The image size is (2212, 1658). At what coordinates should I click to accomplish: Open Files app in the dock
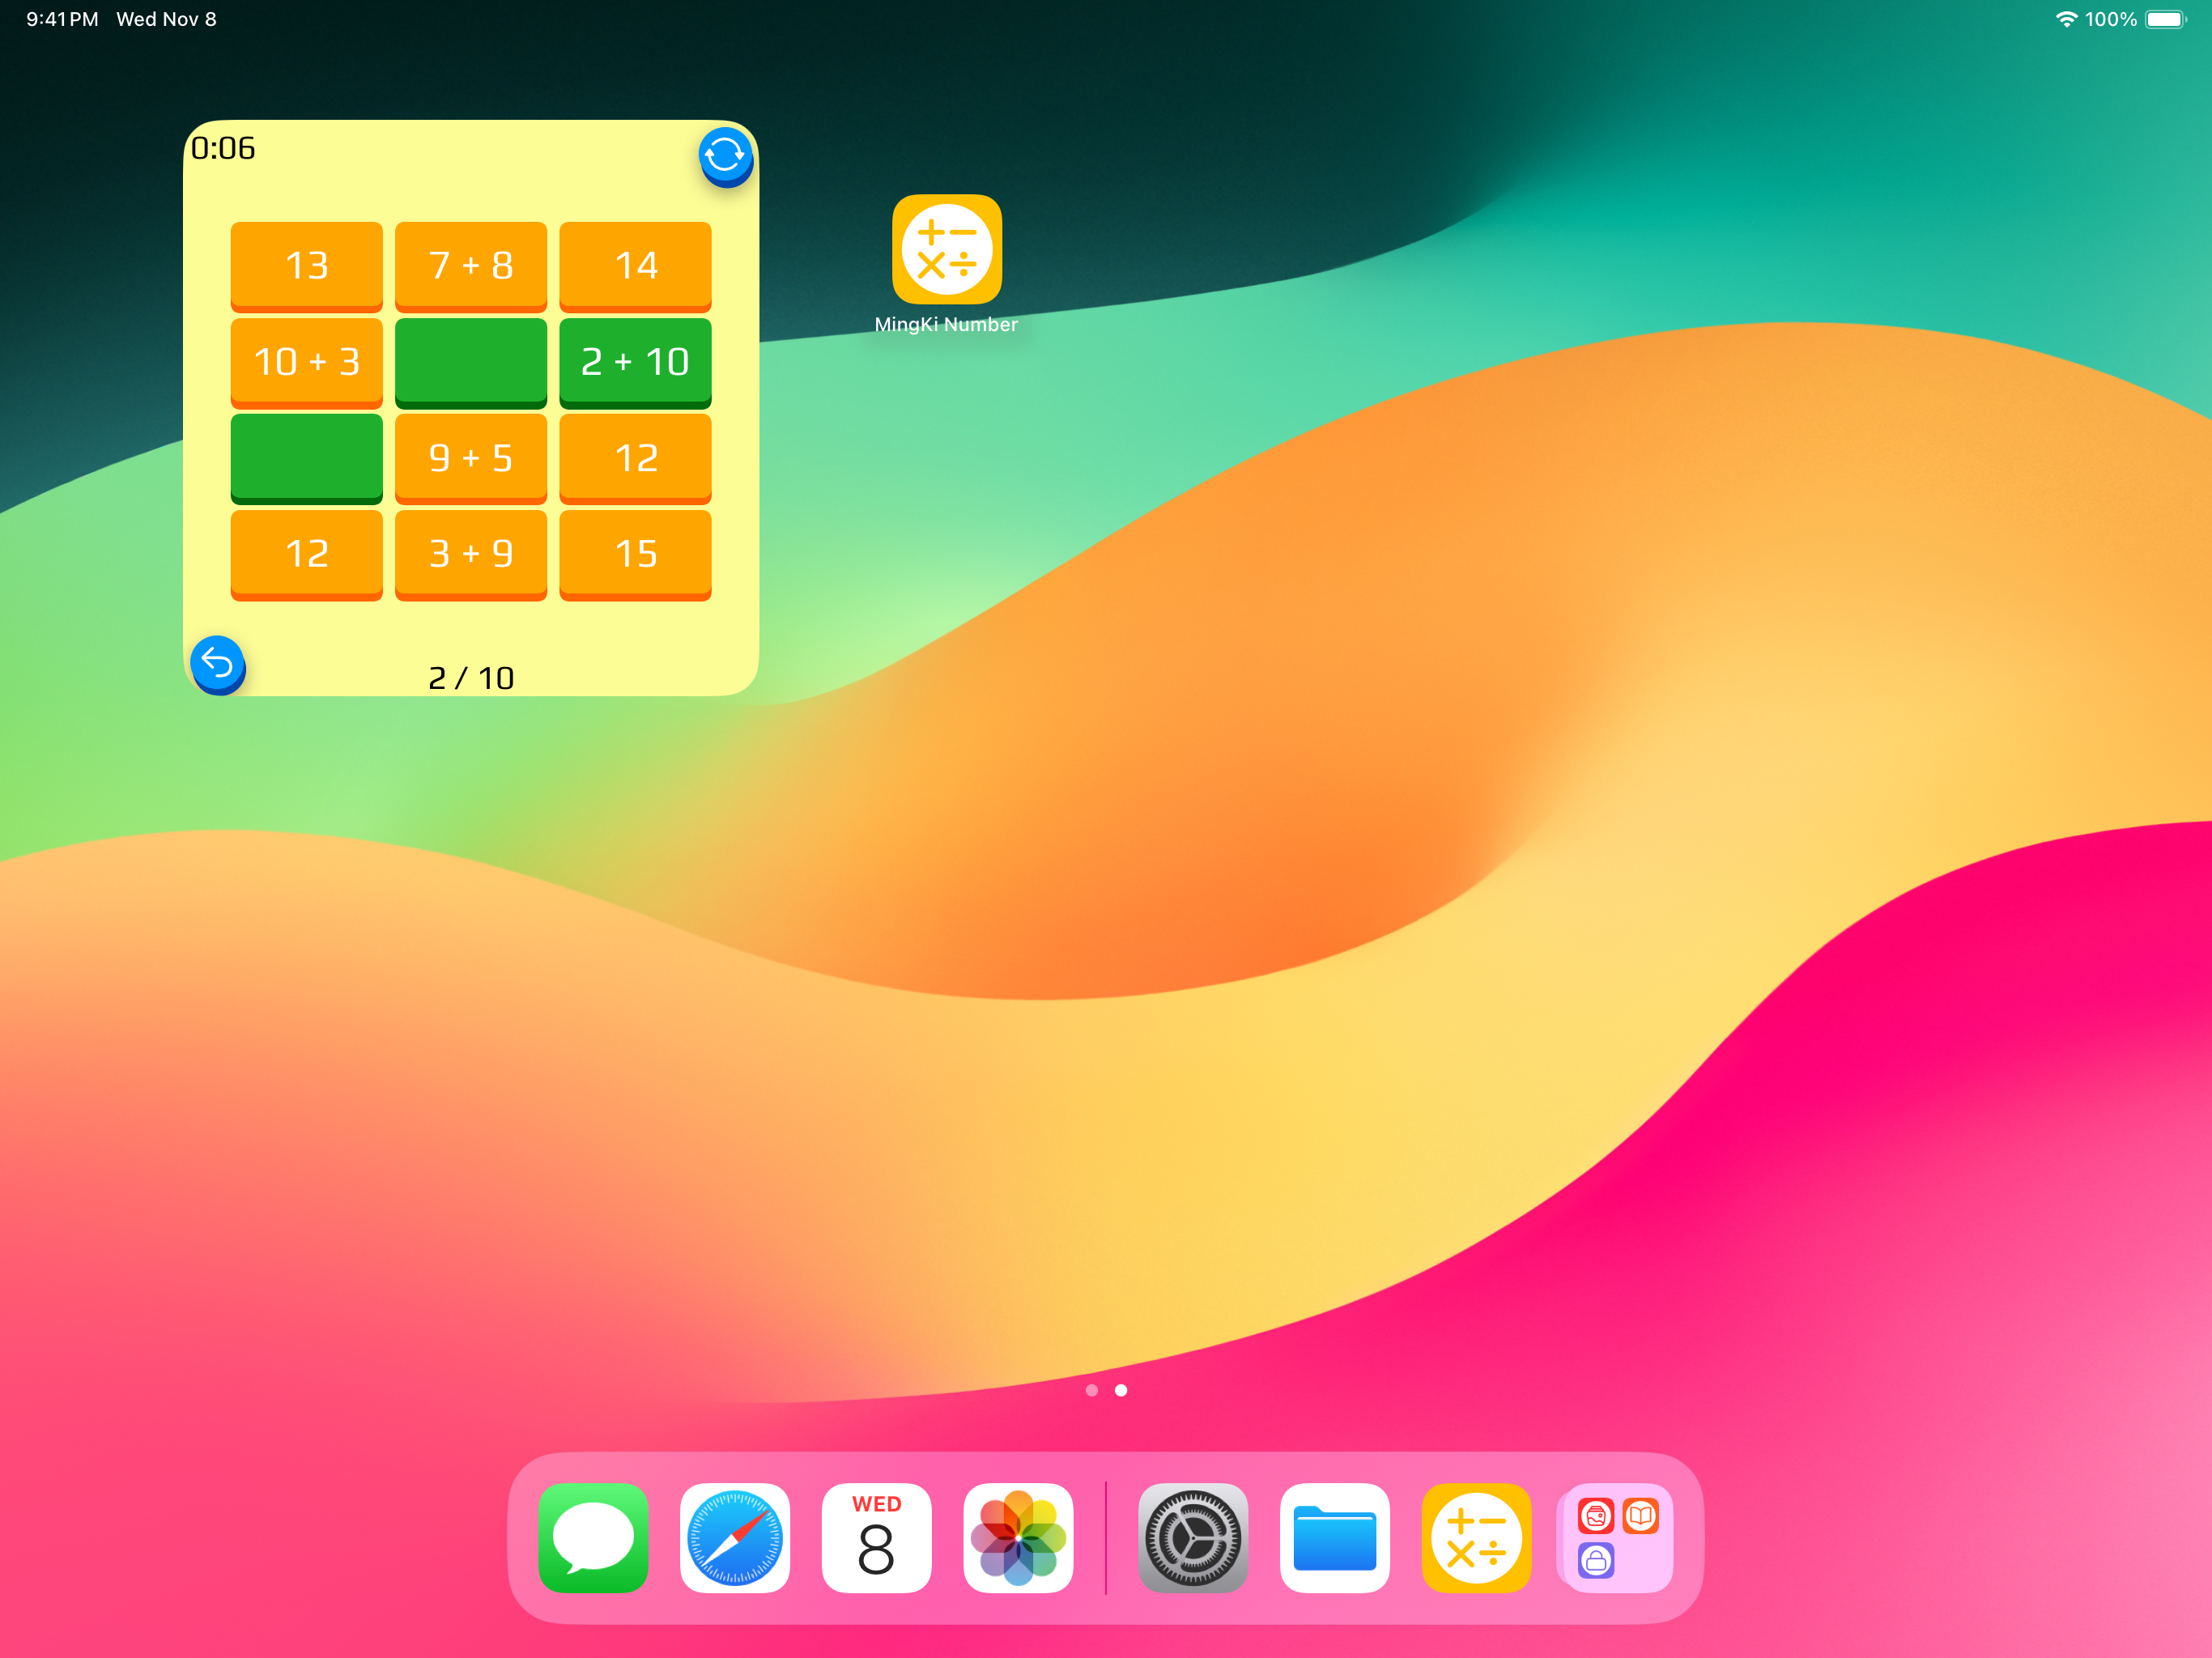1334,1537
